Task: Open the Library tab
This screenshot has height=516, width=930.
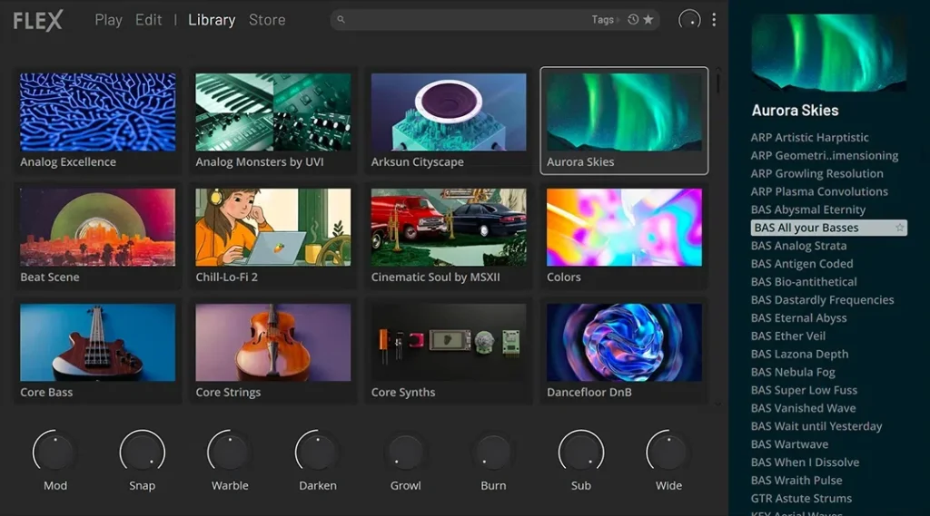Action: 212,20
